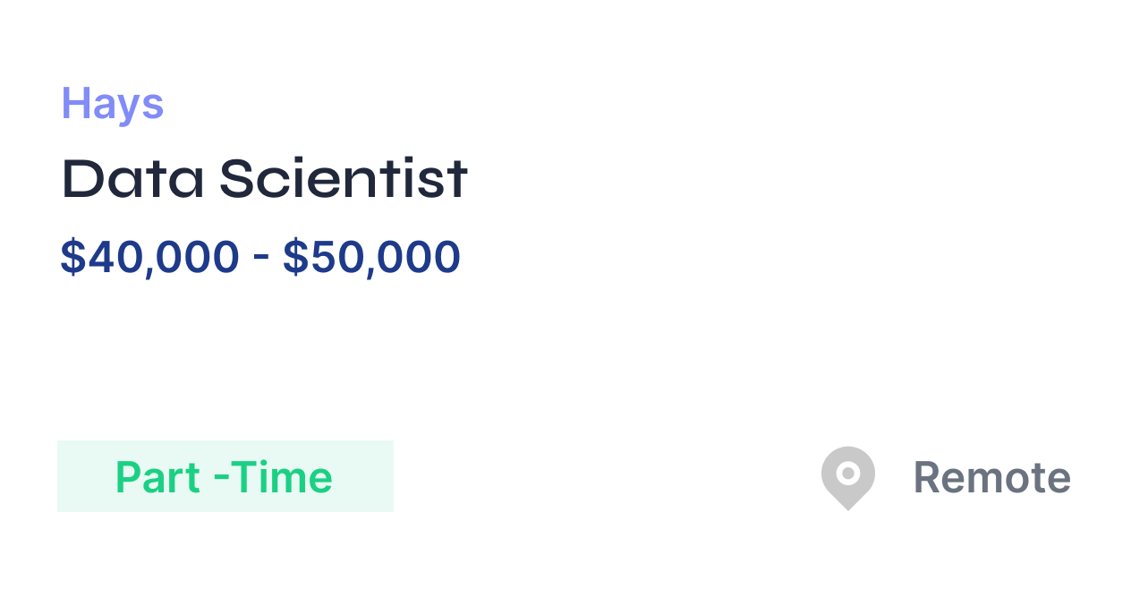Open the Data Scientist job title
This screenshot has width=1131, height=598.
coord(265,178)
